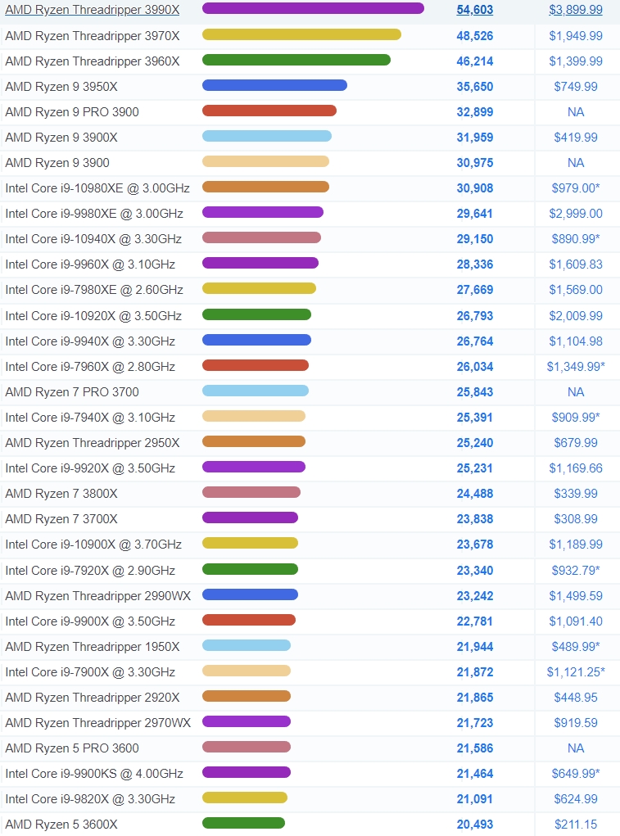Open the $489.99* price link

[576, 647]
